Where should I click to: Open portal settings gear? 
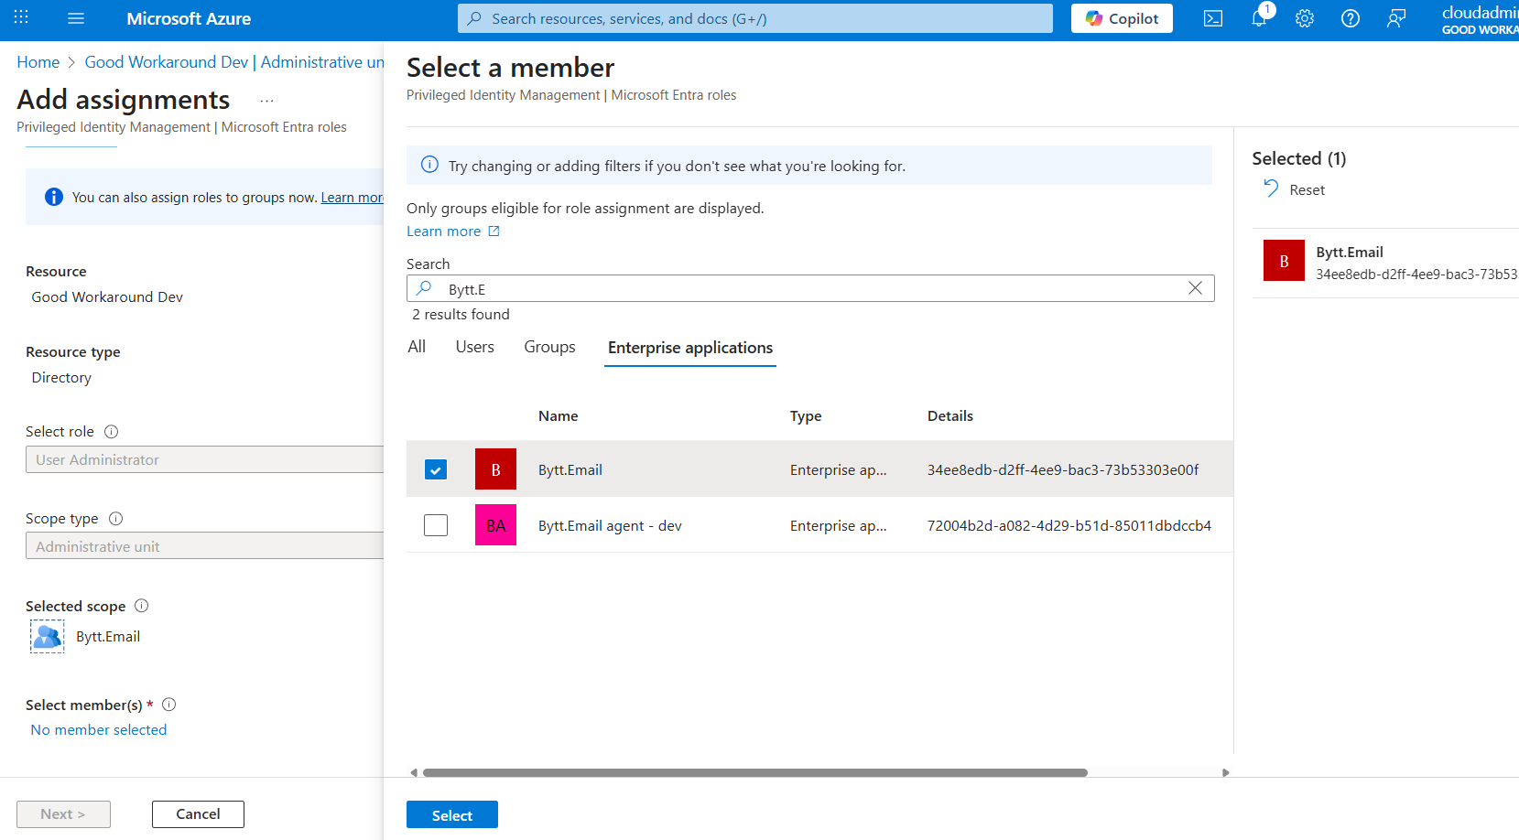(1305, 18)
